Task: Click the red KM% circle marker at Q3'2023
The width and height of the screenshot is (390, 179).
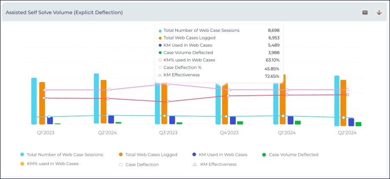Action: [x=168, y=101]
